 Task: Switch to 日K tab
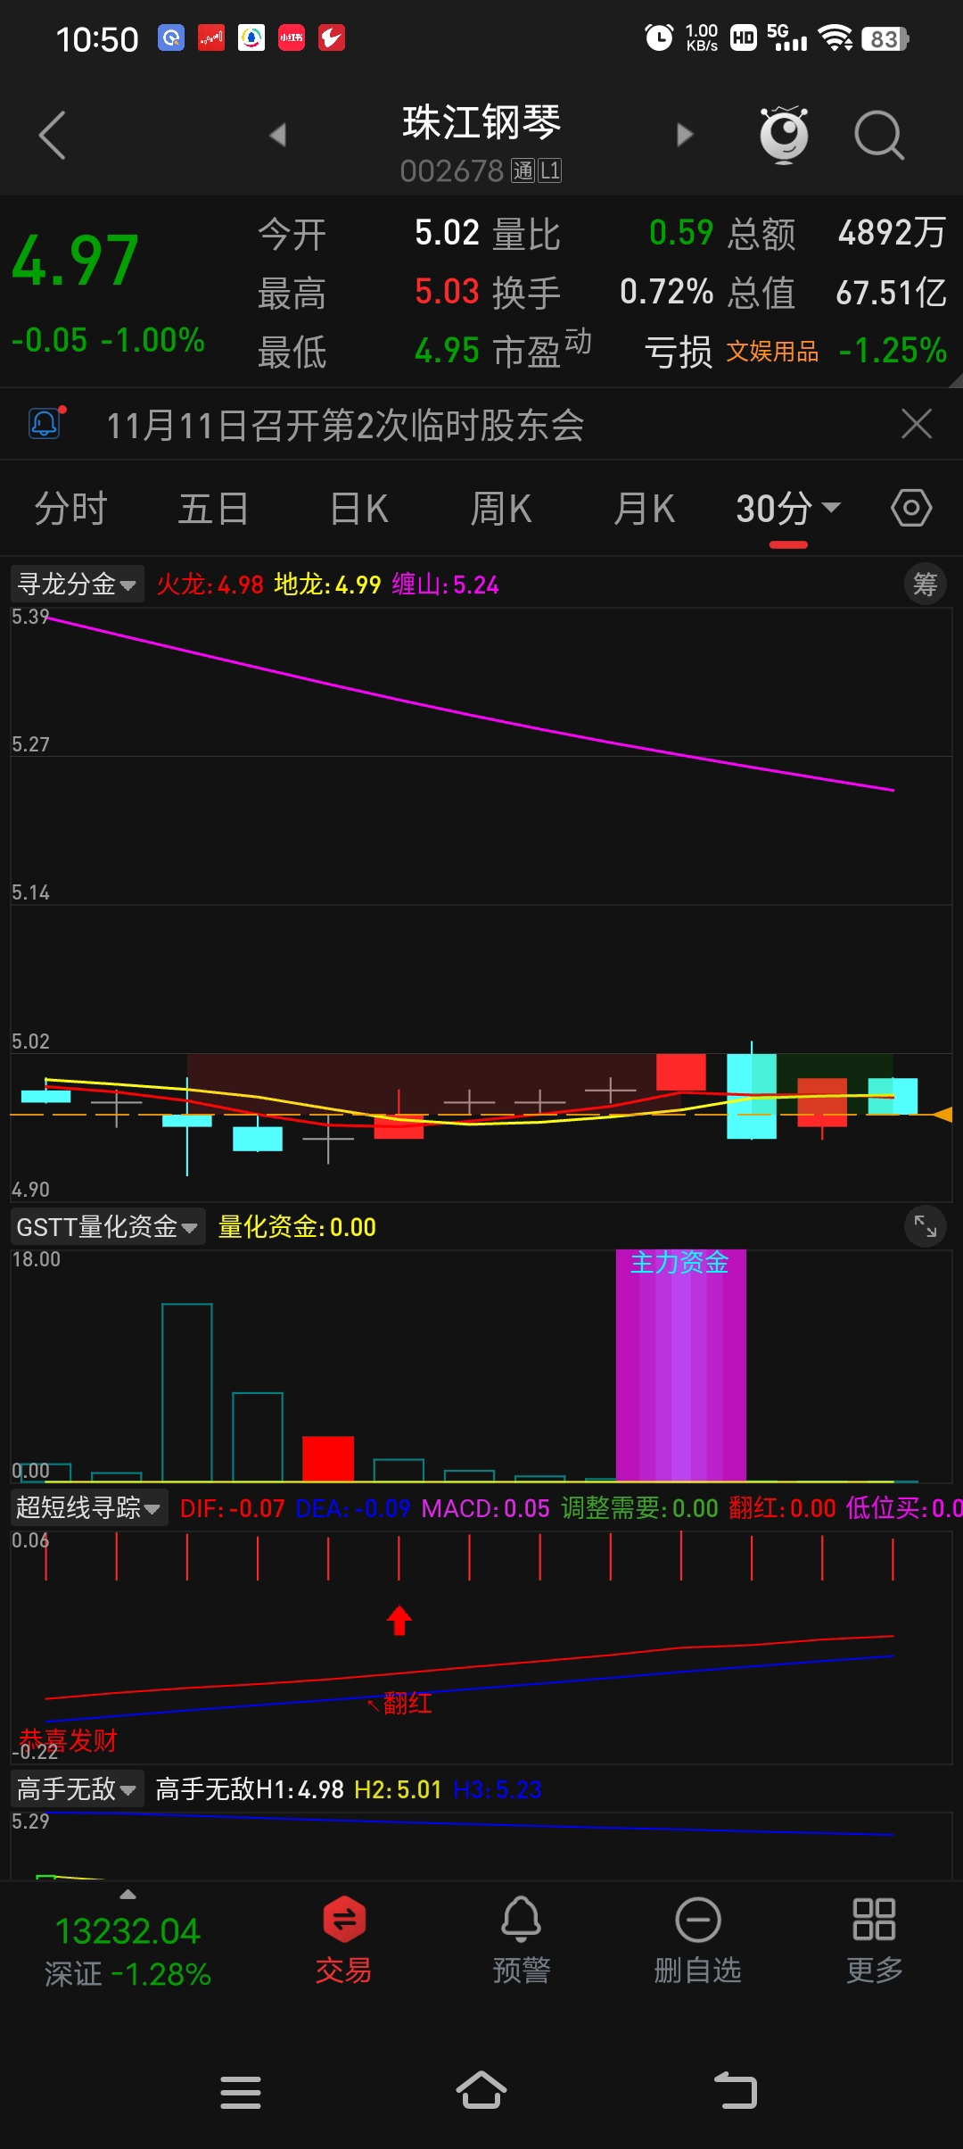tap(359, 509)
